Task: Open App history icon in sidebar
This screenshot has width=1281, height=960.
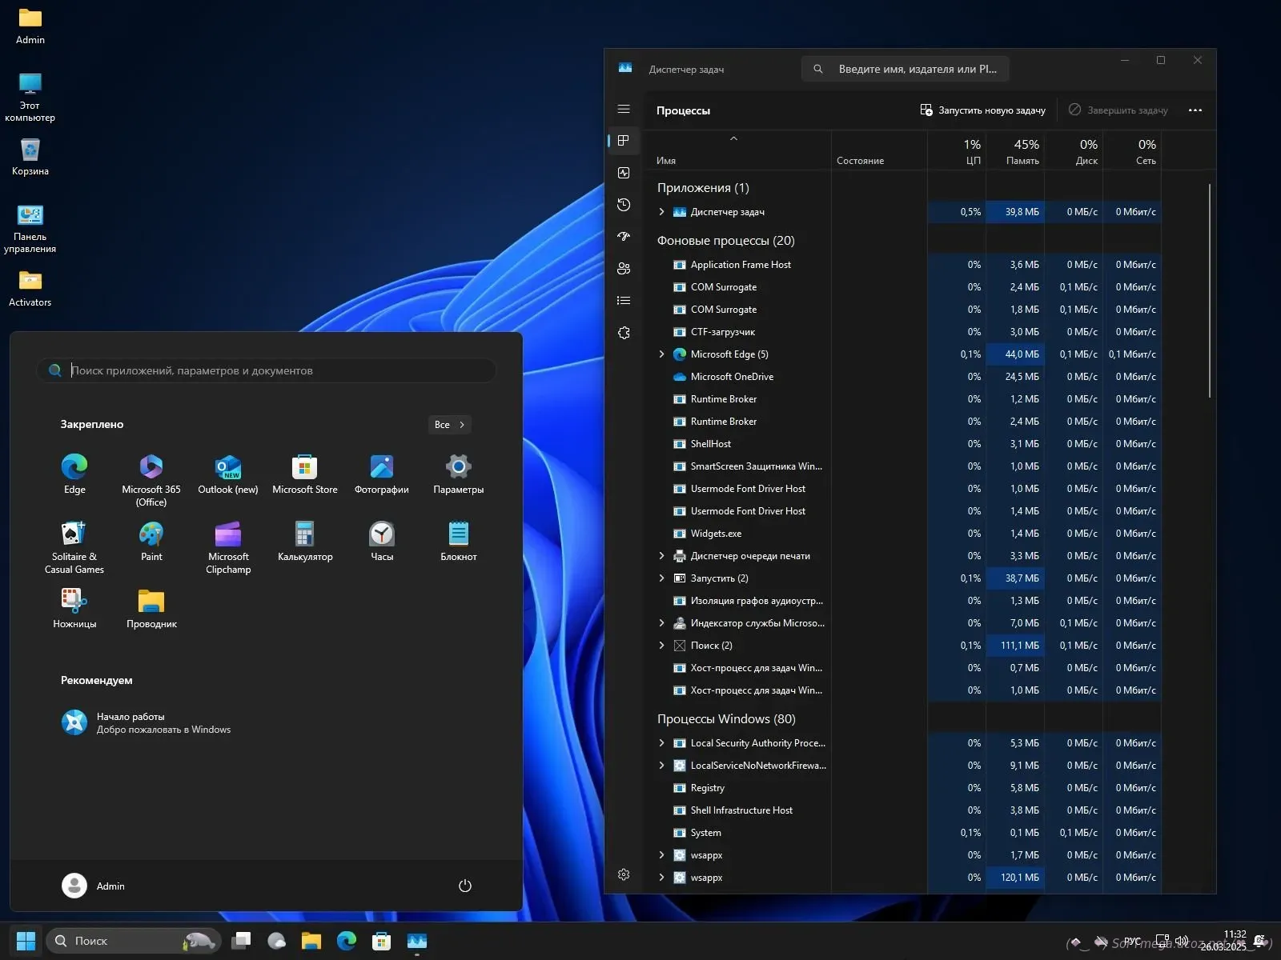Action: tap(624, 205)
